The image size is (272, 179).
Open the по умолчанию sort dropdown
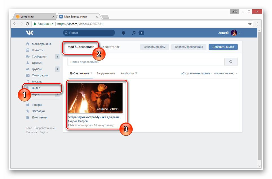226,73
